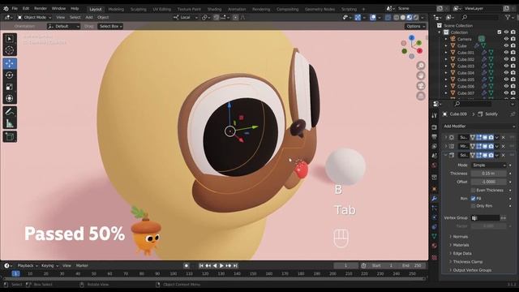Open the Options dropdown in viewport

coord(415,26)
